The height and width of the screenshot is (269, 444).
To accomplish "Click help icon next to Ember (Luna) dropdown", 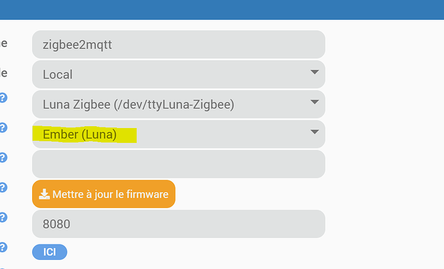I will point(3,127).
